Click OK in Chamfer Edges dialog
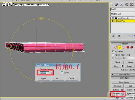The image size is (135, 100). click(x=58, y=78)
